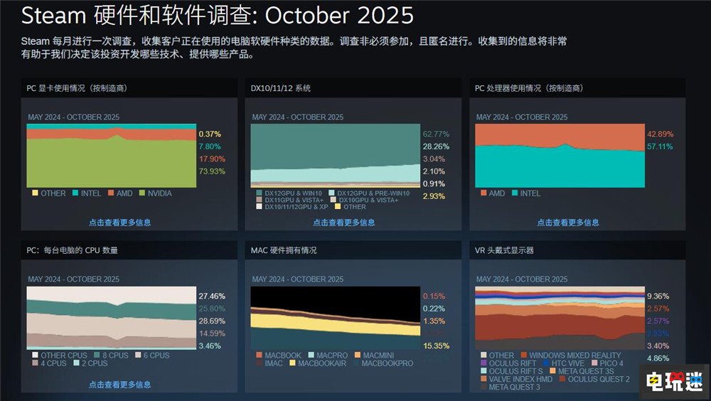Click the OTHER yellow swatch in graphics card legend
Viewport: 711px width, 401px height.
[x=35, y=193]
